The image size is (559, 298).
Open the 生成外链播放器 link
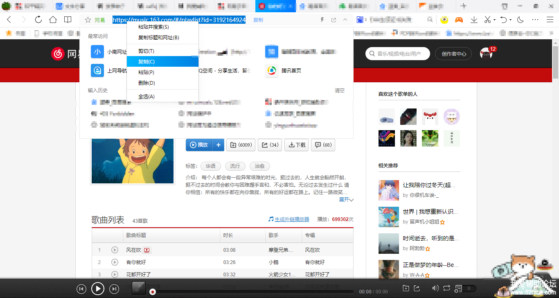click(x=292, y=219)
